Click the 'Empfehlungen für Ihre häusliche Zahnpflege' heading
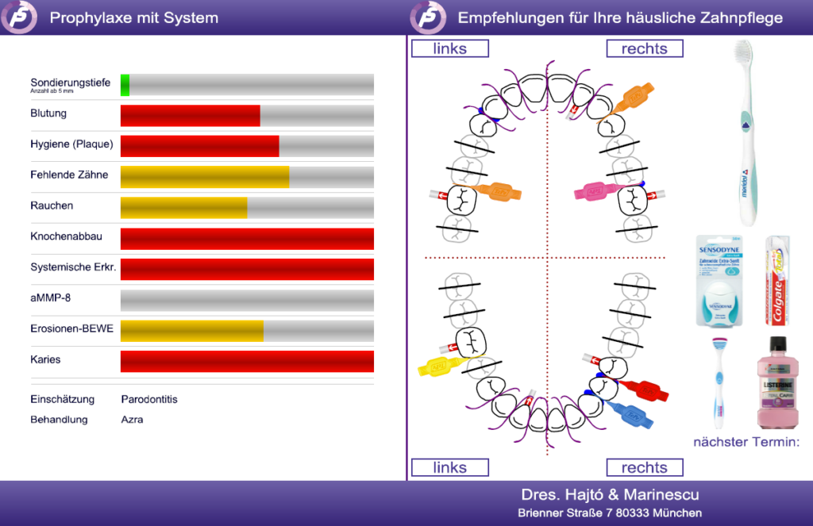The width and height of the screenshot is (813, 526). [x=621, y=18]
